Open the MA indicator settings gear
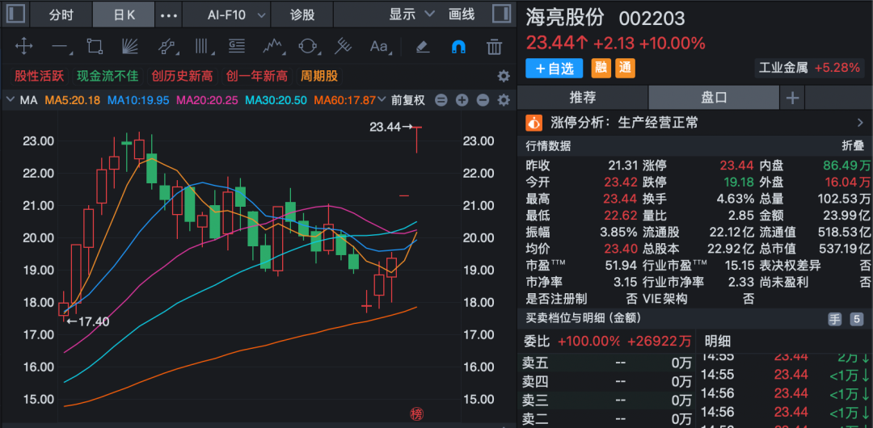The height and width of the screenshot is (428, 873). click(x=504, y=100)
